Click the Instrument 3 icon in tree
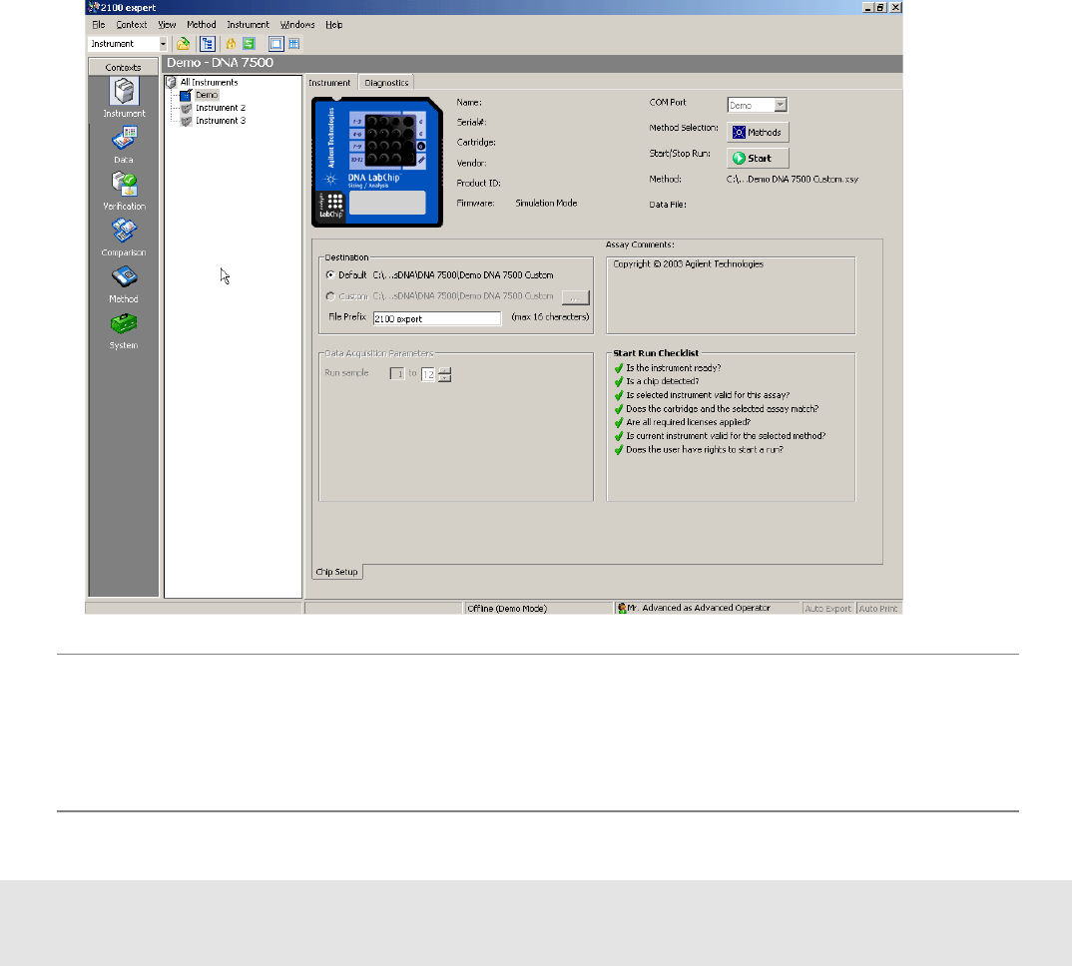Screen dimensions: 1072x966 pos(186,121)
